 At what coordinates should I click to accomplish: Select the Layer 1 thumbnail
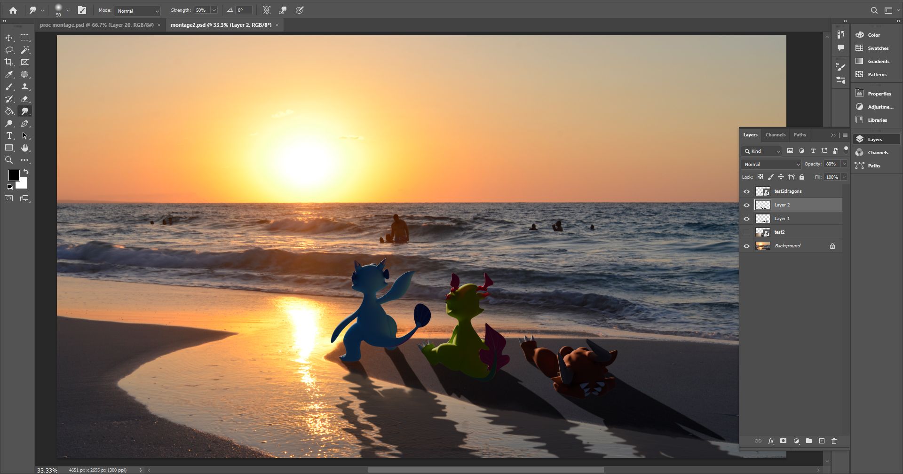pyautogui.click(x=762, y=219)
